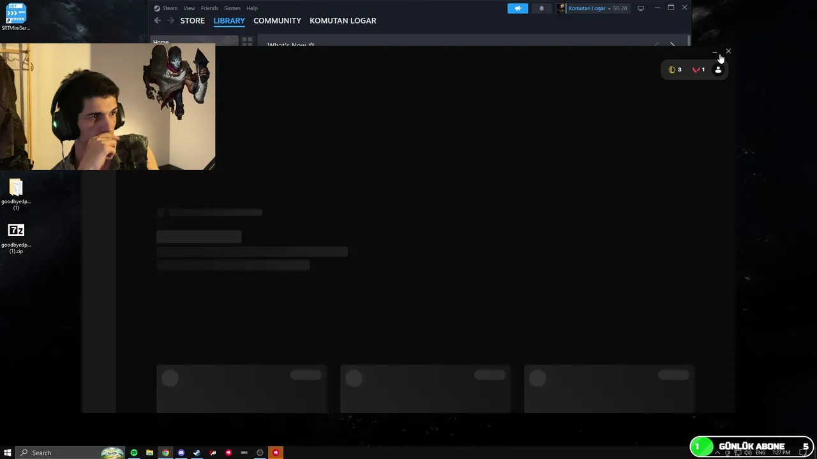Open the profile icon in Riot Client
The width and height of the screenshot is (817, 459).
(718, 69)
